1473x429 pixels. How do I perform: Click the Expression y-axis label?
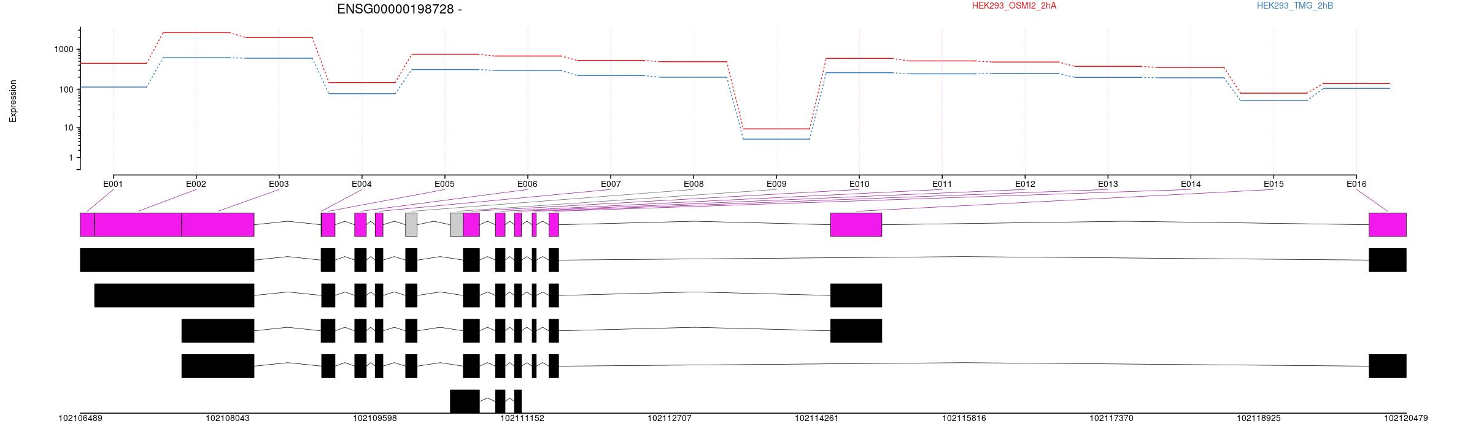[13, 101]
